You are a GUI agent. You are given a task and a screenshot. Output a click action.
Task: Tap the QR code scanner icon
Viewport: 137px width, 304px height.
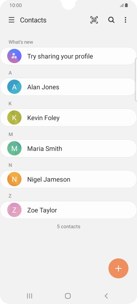(x=94, y=20)
